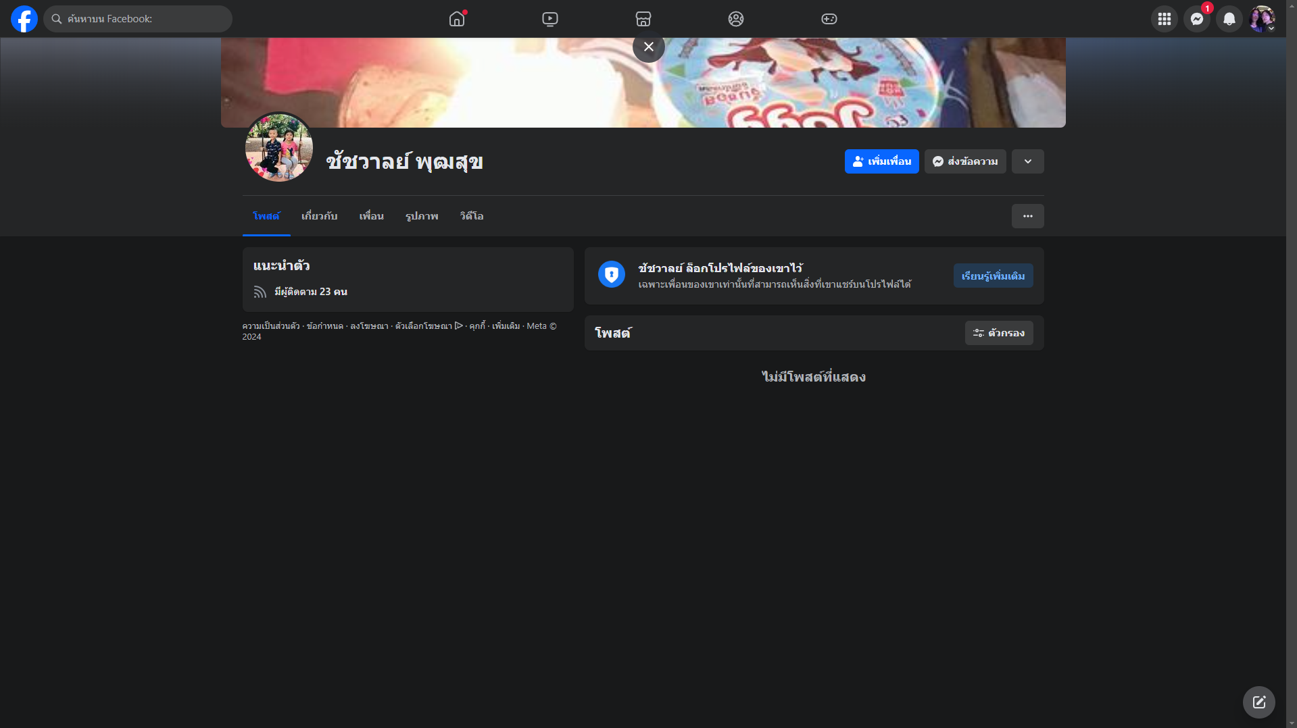1297x728 pixels.
Task: Expand เพิ่มเติม more footer link
Action: 506,326
